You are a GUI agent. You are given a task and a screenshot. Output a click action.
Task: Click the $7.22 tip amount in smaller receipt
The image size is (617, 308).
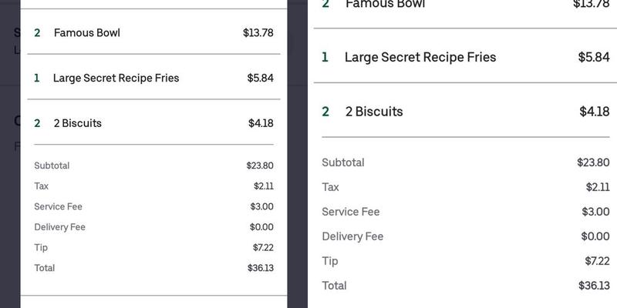click(x=262, y=247)
